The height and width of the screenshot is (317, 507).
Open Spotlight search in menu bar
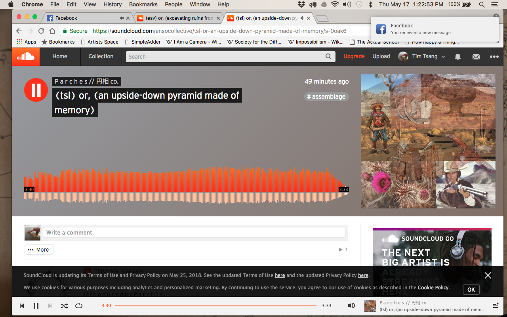point(482,4)
